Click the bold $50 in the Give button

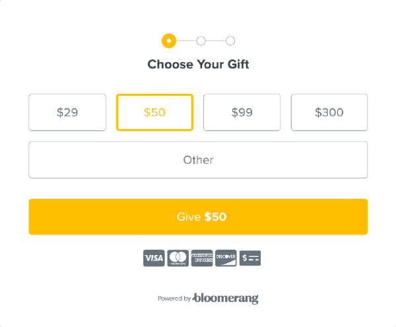(x=215, y=217)
